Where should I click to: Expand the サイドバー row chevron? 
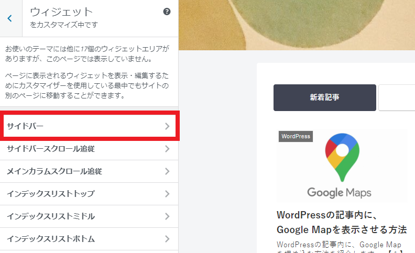pos(167,126)
